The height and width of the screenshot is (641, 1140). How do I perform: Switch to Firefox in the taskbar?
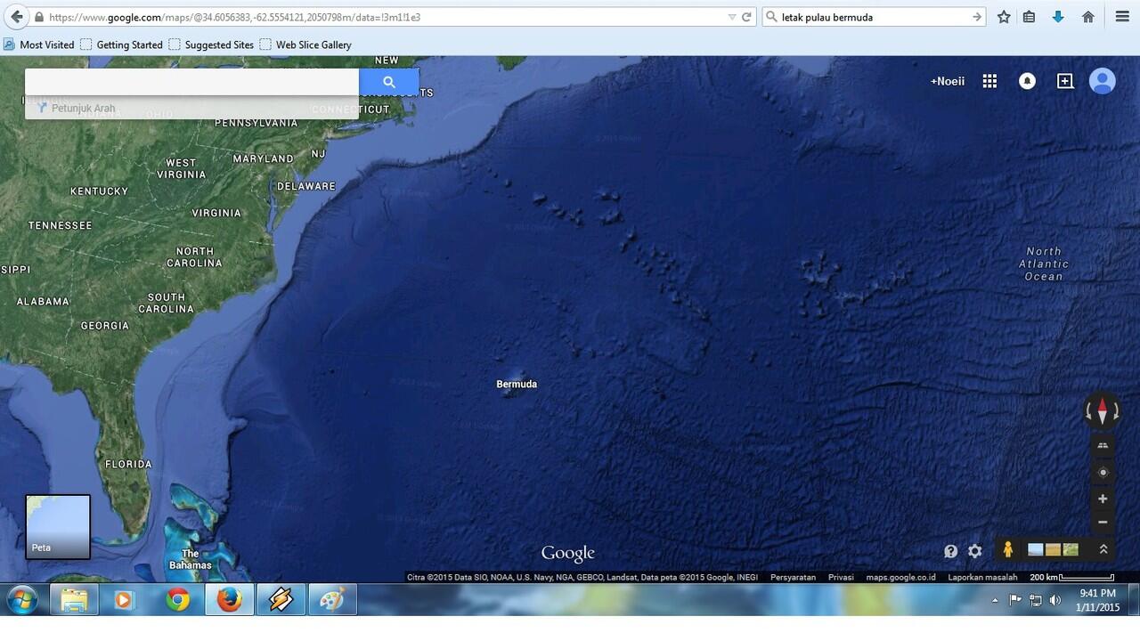click(x=229, y=601)
